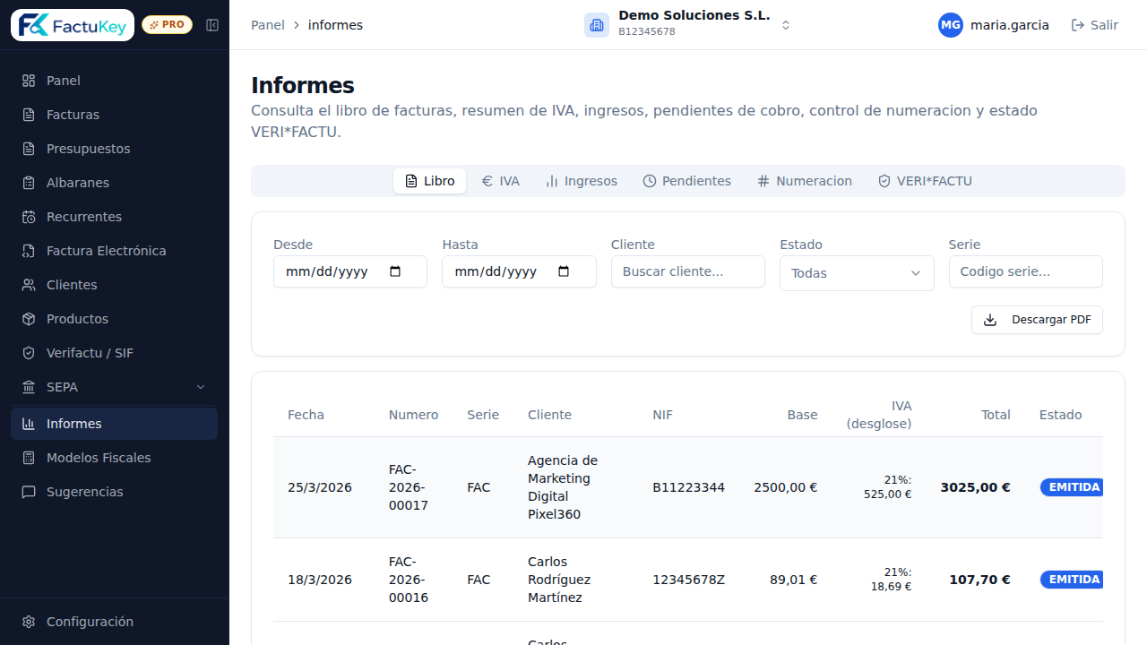
Task: Click client Agencia de Marketing Digital Pixel360
Action: pyautogui.click(x=563, y=487)
